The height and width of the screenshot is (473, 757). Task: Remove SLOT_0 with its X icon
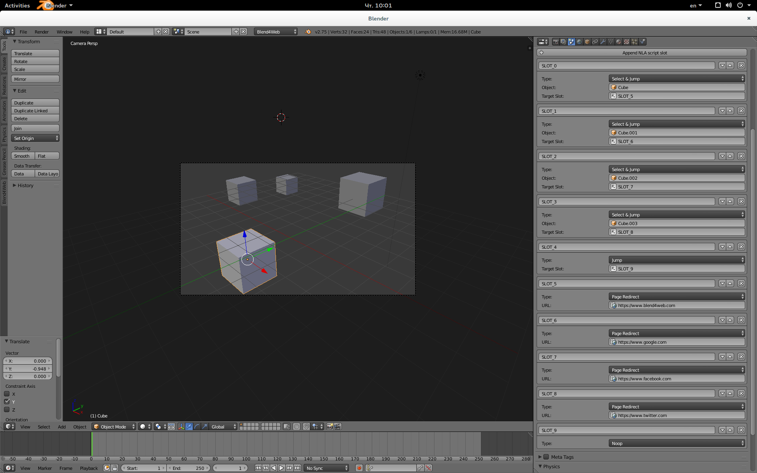tap(741, 65)
